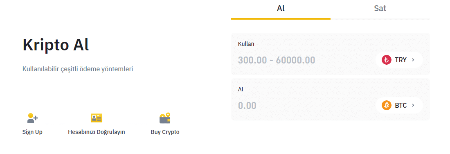The image size is (450, 154).
Task: Click the red Turkish Lira currency icon
Action: [x=387, y=60]
